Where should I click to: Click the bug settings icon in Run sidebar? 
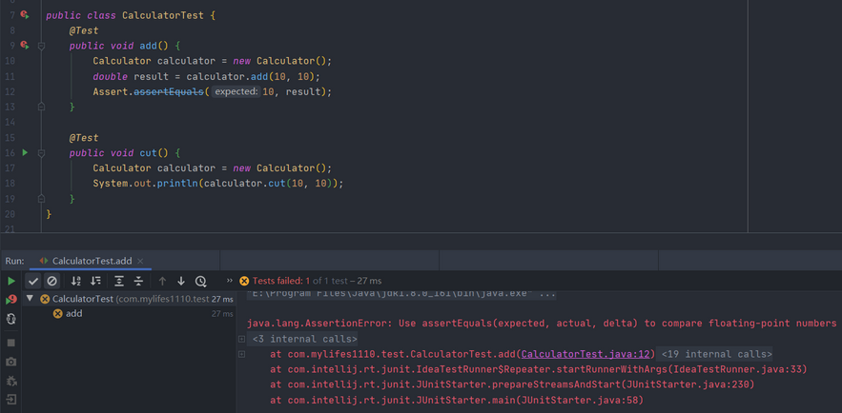click(11, 381)
